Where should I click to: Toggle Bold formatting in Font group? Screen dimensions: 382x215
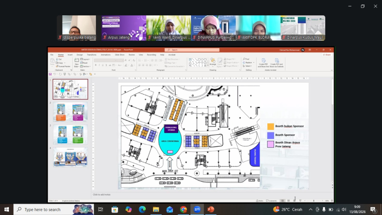click(x=95, y=65)
